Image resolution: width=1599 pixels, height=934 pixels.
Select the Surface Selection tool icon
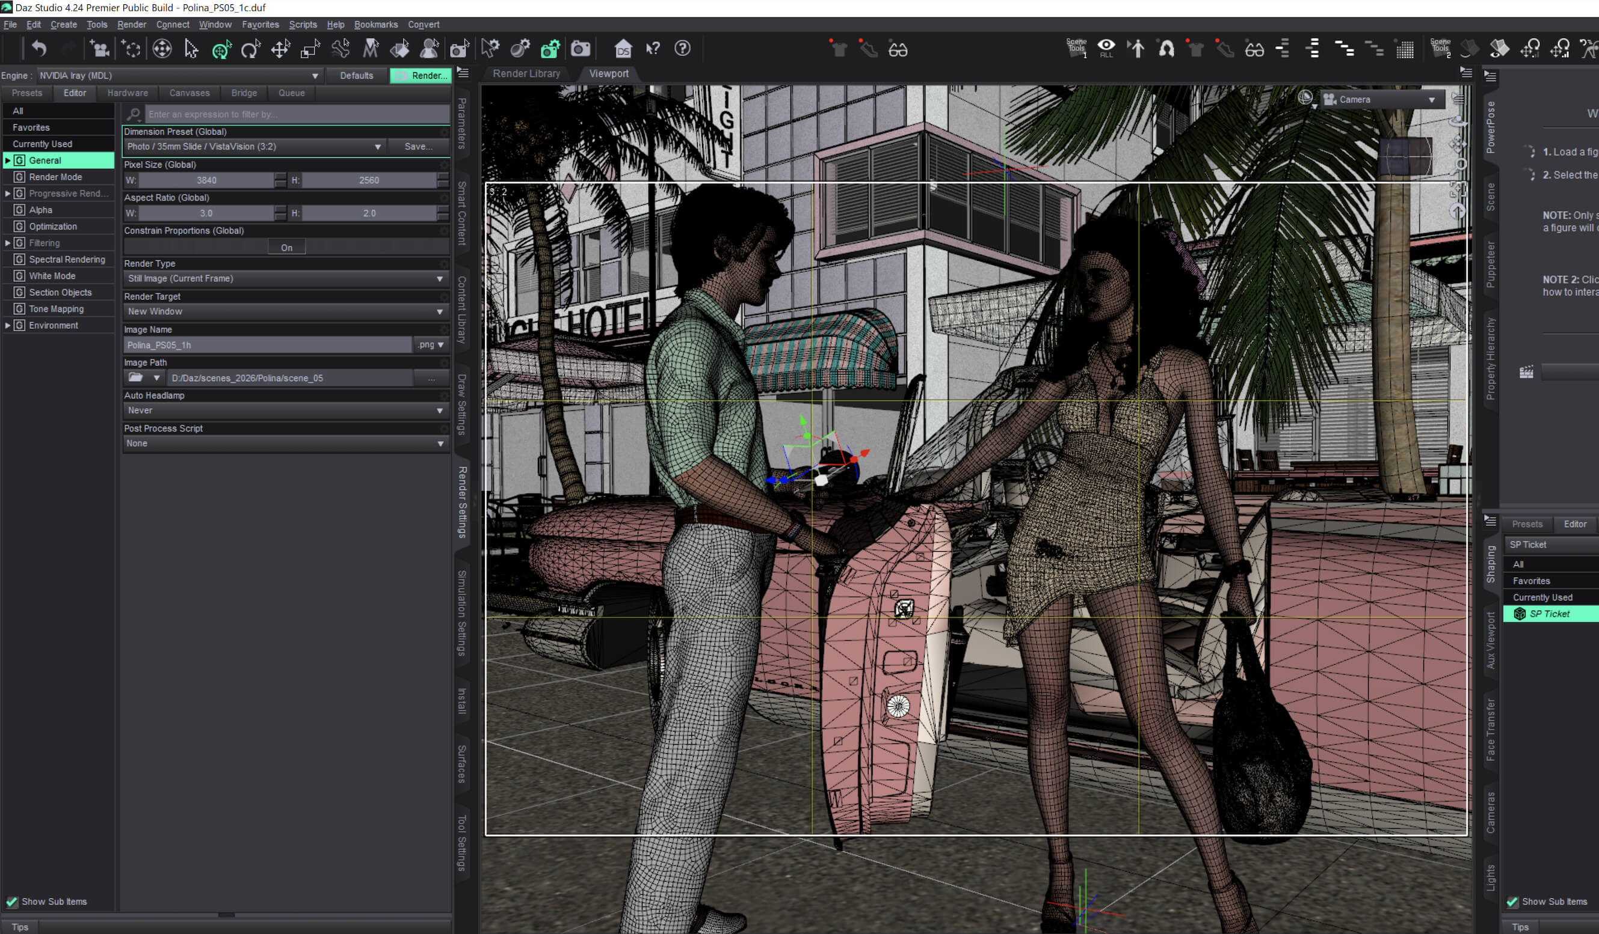pyautogui.click(x=399, y=49)
